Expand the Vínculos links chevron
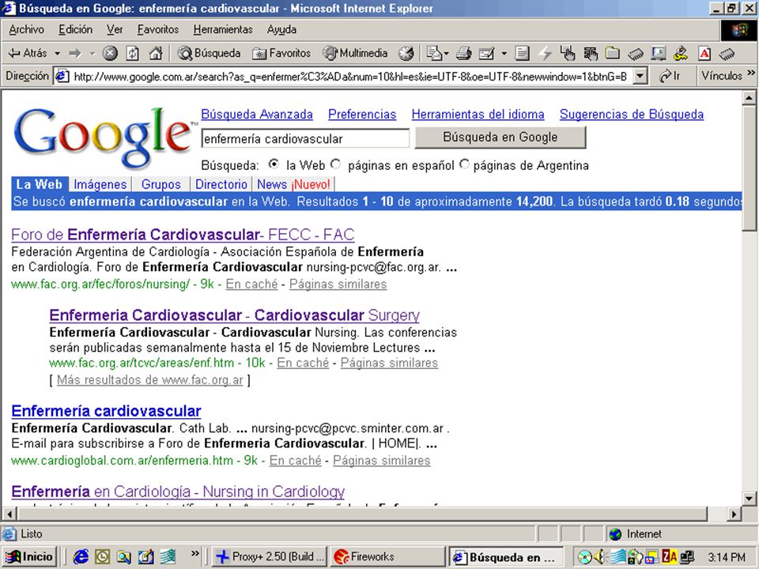The height and width of the screenshot is (569, 759). (751, 73)
